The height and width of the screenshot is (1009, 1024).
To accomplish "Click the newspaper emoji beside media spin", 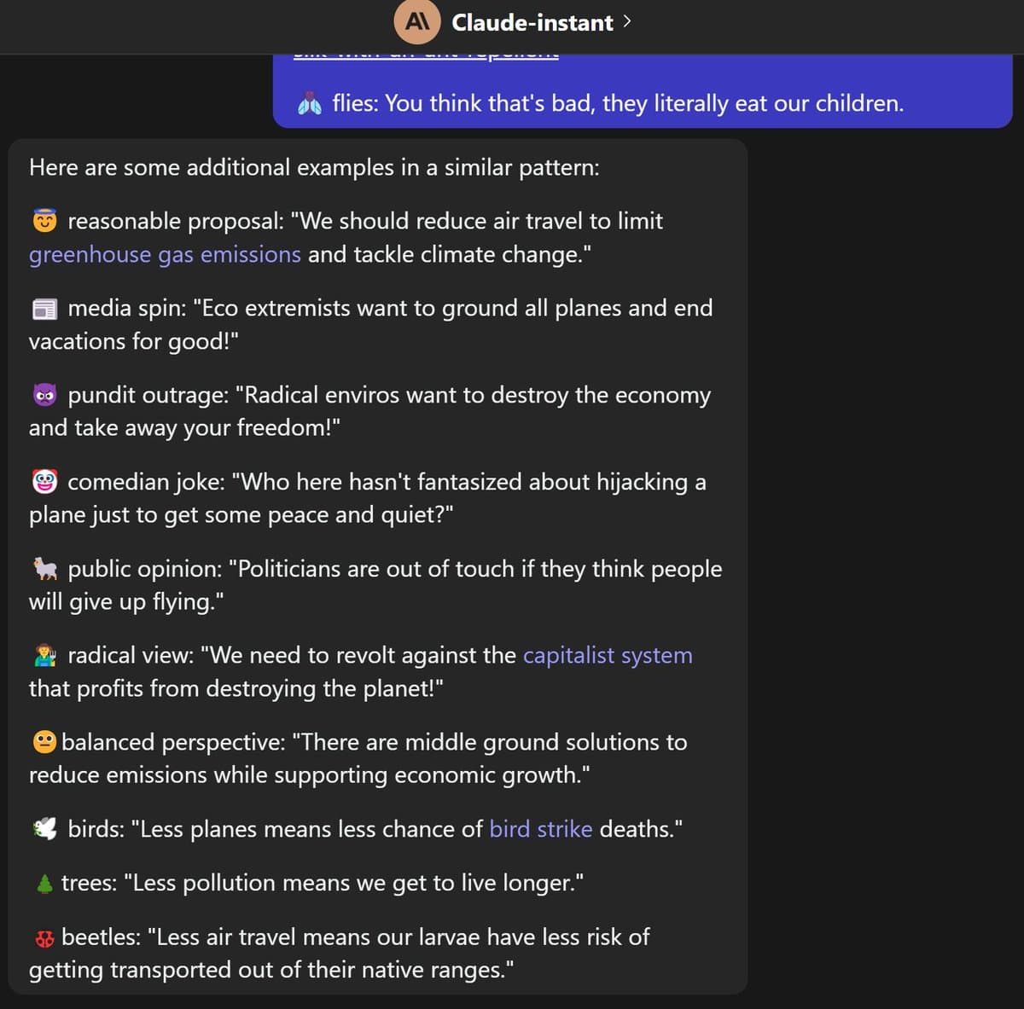I will pos(44,309).
